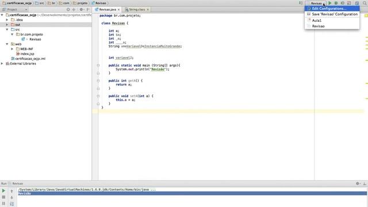Screen dimensions: 368x207
Task: Click src breadcrumb in navigation bar
Action: pyautogui.click(x=40, y=3)
